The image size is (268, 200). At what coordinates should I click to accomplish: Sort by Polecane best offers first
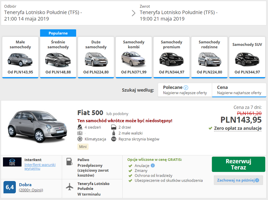click(x=185, y=90)
